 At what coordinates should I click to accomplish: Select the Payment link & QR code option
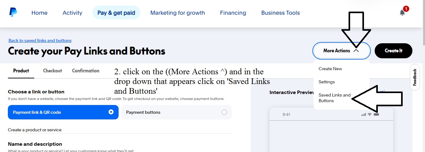63,112
